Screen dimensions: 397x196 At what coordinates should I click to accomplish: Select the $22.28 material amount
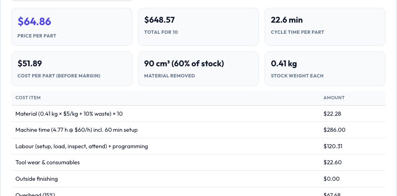[332, 114]
